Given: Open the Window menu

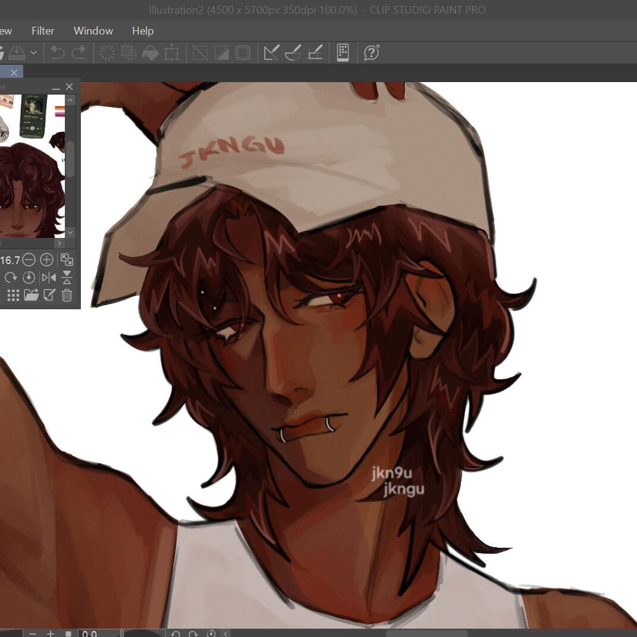Looking at the screenshot, I should click(x=93, y=31).
